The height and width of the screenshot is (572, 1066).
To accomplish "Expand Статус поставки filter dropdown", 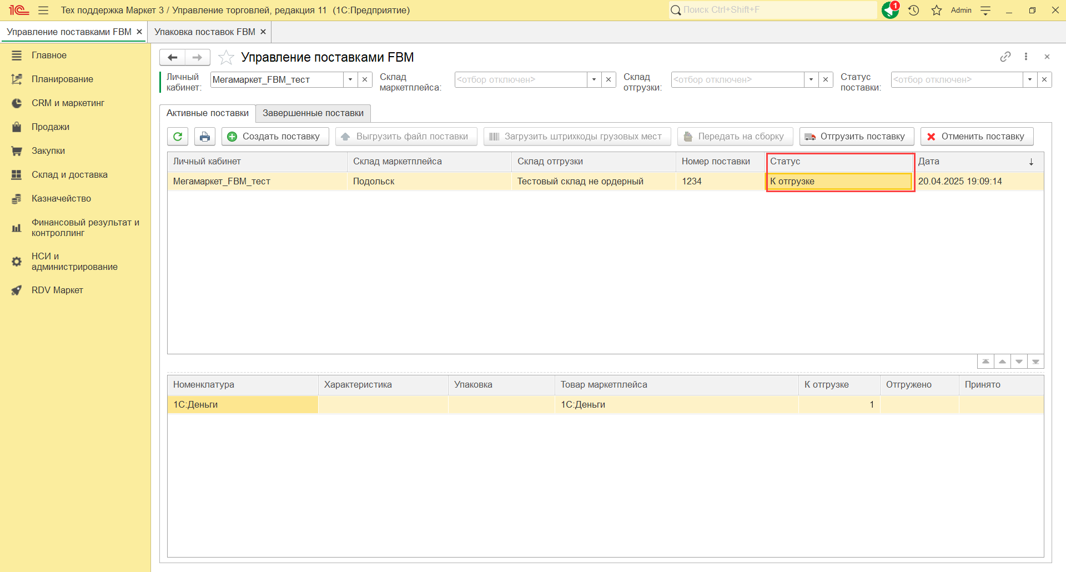I will [x=1030, y=80].
